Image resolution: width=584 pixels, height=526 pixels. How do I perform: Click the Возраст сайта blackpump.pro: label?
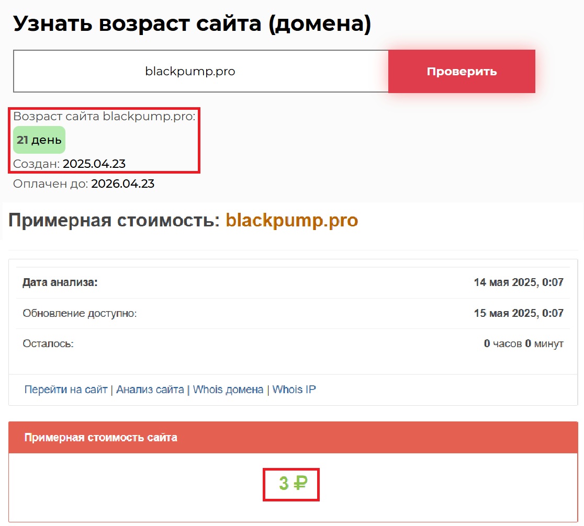tap(104, 116)
